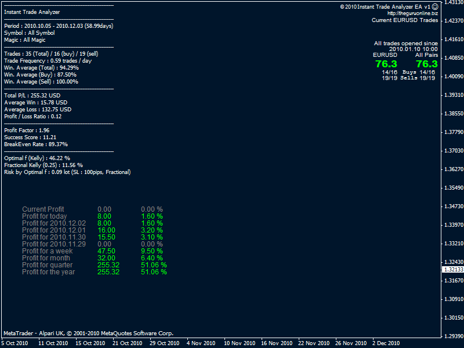Select the MetaTrader Alpari UK copyright text

pyautogui.click(x=88, y=333)
